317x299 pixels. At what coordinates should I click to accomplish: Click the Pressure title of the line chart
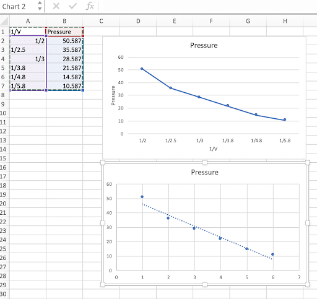click(x=204, y=45)
